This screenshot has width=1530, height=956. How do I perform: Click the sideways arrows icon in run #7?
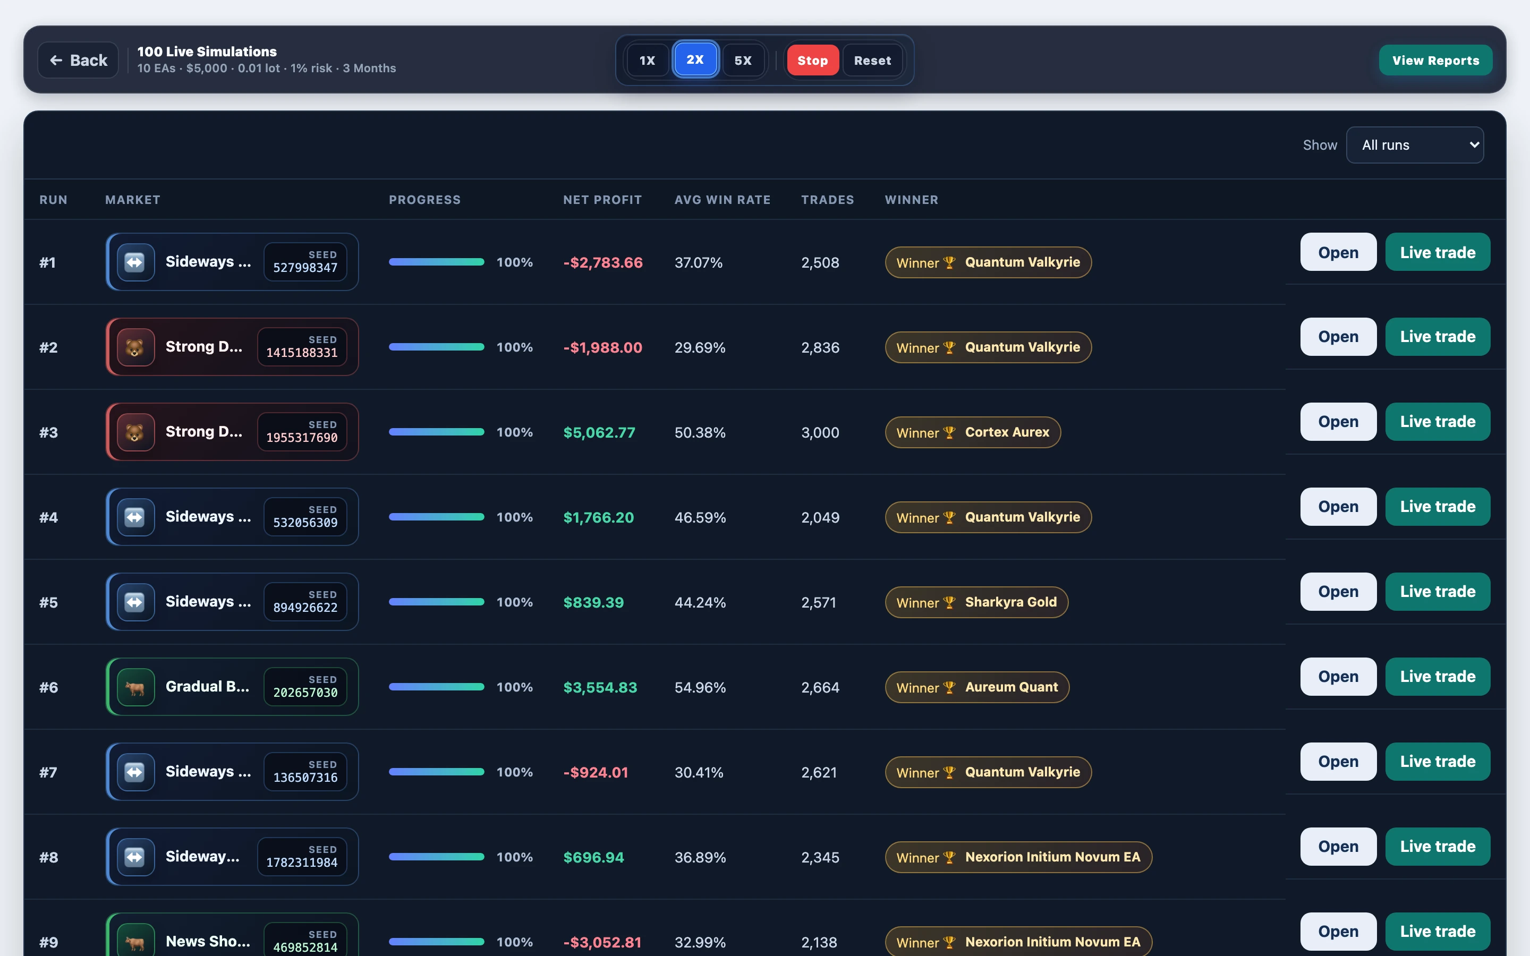tap(135, 772)
